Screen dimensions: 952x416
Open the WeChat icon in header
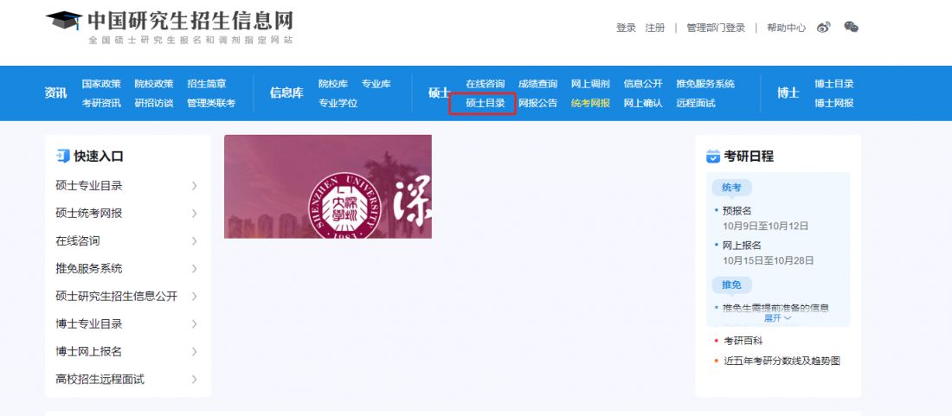point(852,28)
